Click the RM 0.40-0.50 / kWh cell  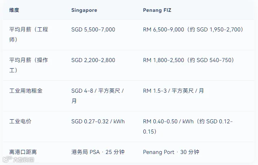coord(188,127)
